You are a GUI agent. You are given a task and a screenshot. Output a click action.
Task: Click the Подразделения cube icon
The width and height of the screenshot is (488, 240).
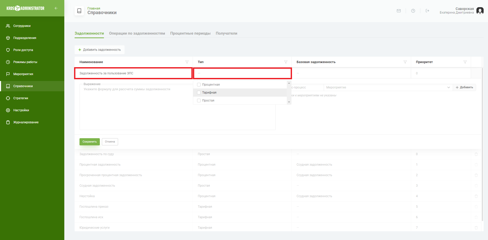(8, 38)
